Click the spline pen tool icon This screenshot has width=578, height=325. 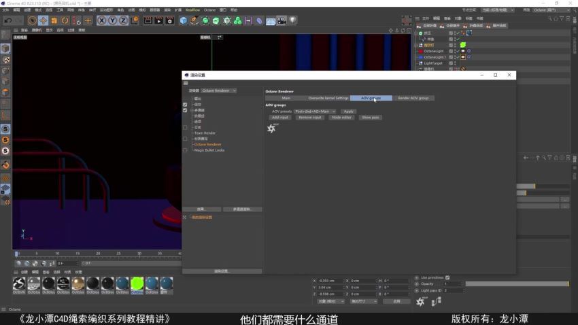tap(194, 20)
